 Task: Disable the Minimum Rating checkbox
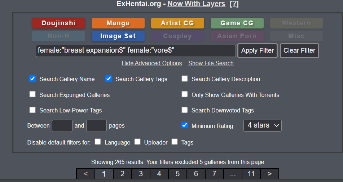(x=185, y=125)
